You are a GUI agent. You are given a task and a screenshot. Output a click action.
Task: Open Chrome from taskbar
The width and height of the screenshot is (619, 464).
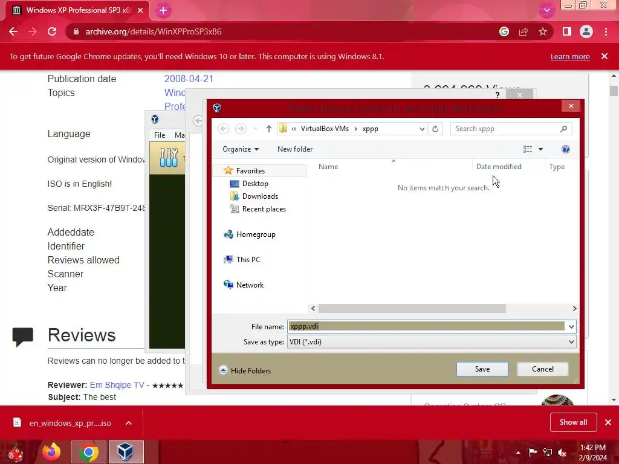click(89, 452)
